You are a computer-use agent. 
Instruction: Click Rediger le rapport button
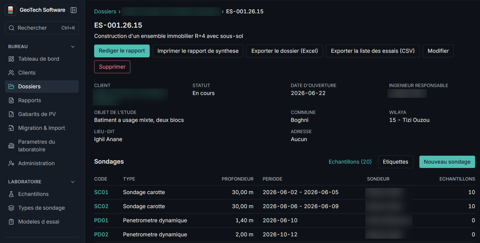click(122, 51)
